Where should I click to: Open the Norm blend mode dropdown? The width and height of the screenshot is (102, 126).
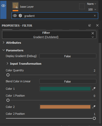click(91, 4)
